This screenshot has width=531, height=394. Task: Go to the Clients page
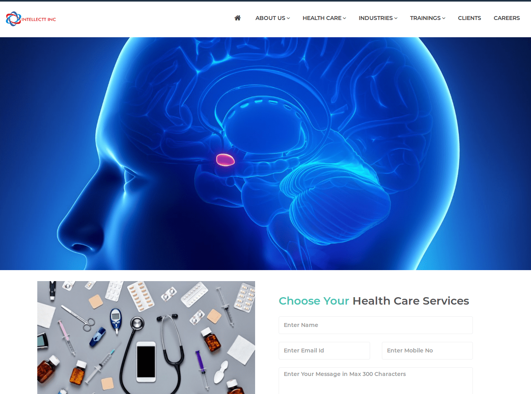(469, 18)
